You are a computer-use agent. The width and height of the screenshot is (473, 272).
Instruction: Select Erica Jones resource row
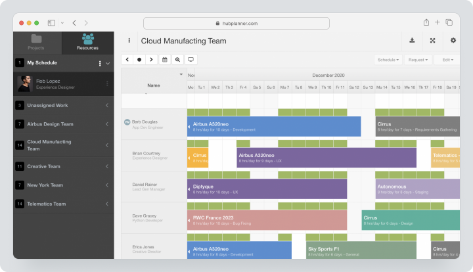pyautogui.click(x=154, y=246)
